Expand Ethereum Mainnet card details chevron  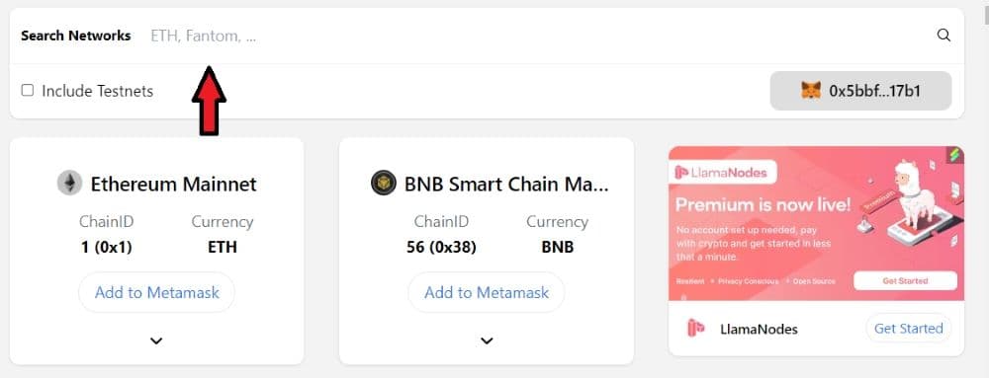tap(156, 340)
